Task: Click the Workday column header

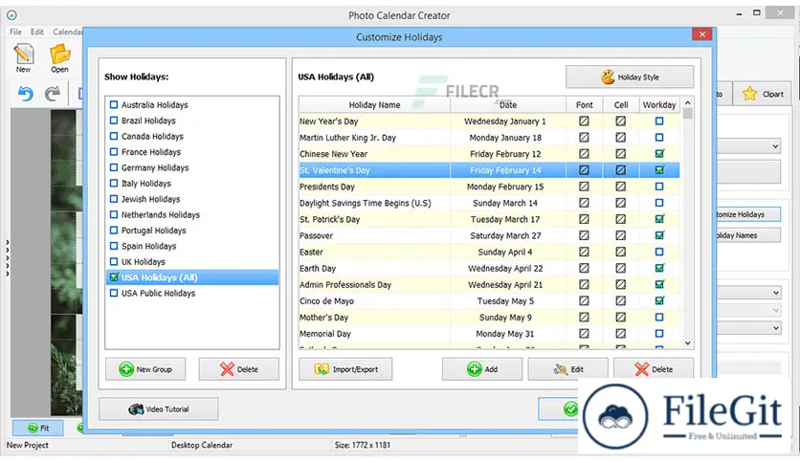Action: point(659,104)
